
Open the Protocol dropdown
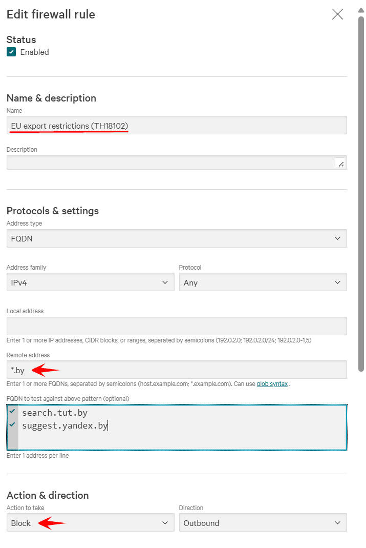tap(263, 282)
